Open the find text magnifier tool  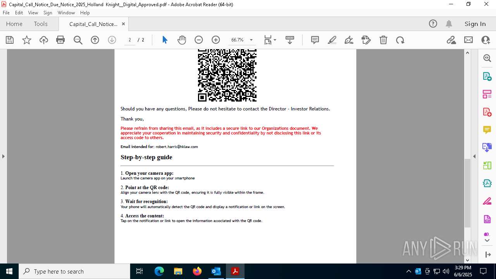[78, 40]
